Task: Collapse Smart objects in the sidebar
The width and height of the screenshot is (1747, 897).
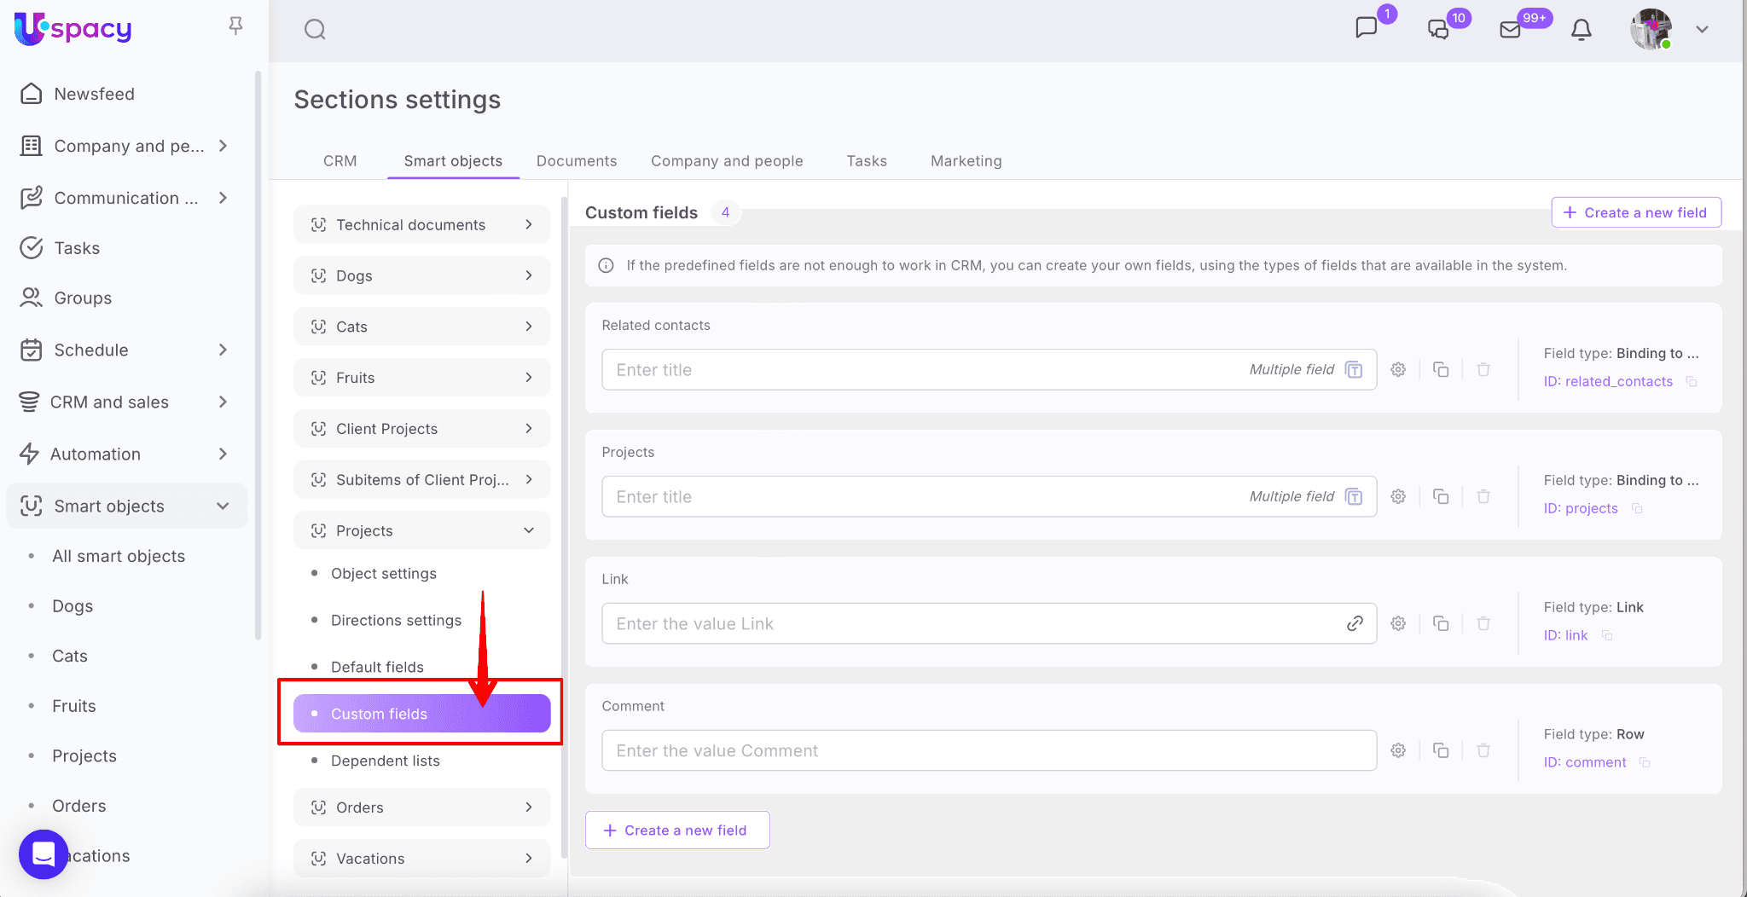Action: pyautogui.click(x=223, y=506)
